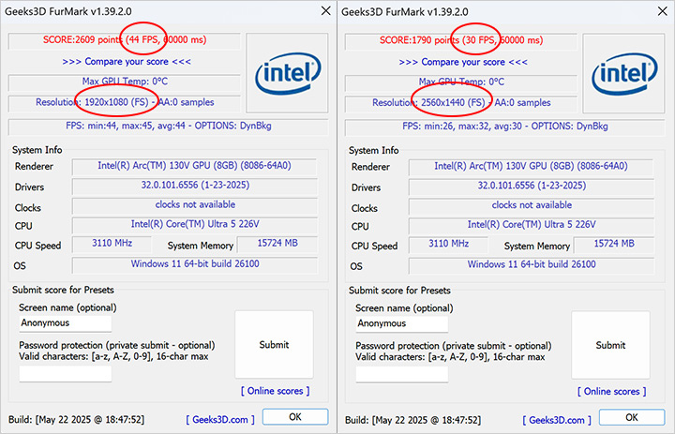Viewport: 675px width, 434px height.
Task: Click Renderer value Intel Arc 130V in left window
Action: tap(195, 166)
